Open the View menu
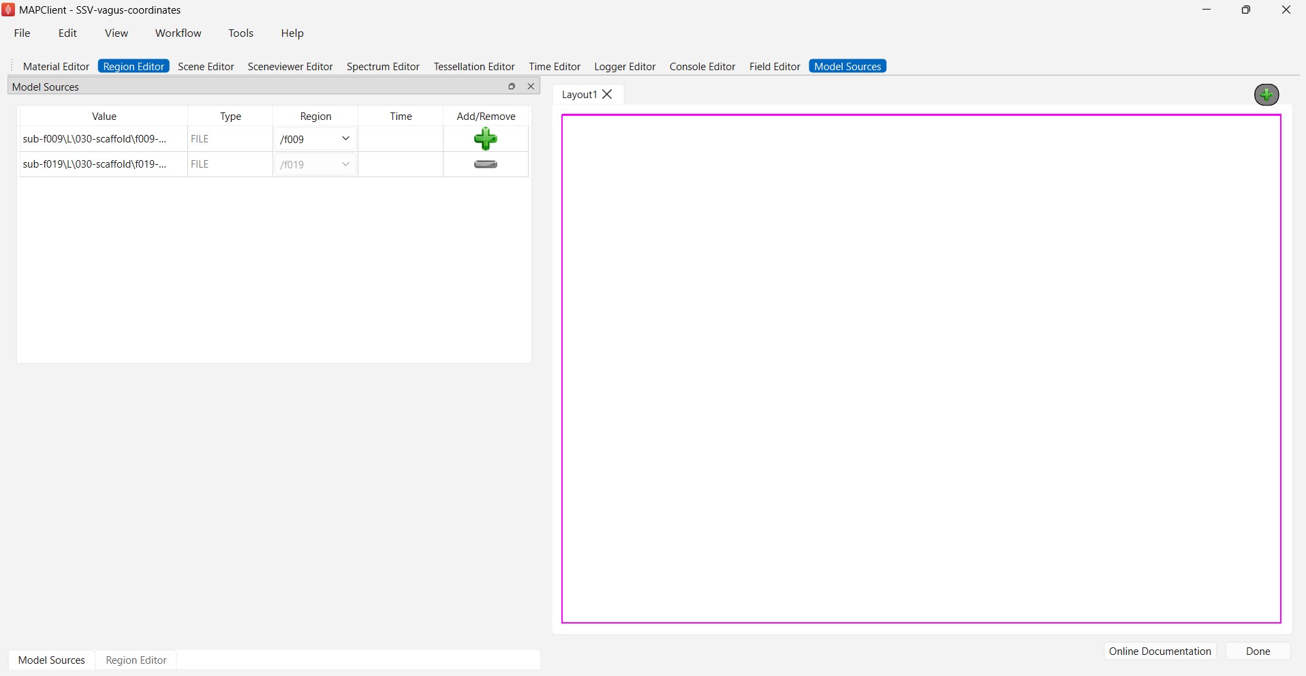 [116, 33]
